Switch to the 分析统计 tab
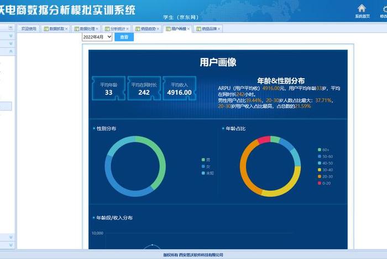This screenshot has width=387, height=259. [x=118, y=29]
